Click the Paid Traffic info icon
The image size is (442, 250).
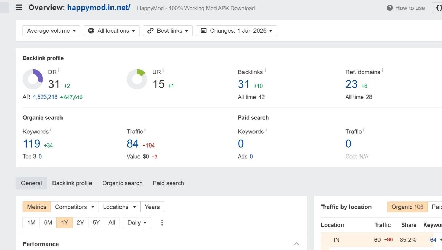364,130
